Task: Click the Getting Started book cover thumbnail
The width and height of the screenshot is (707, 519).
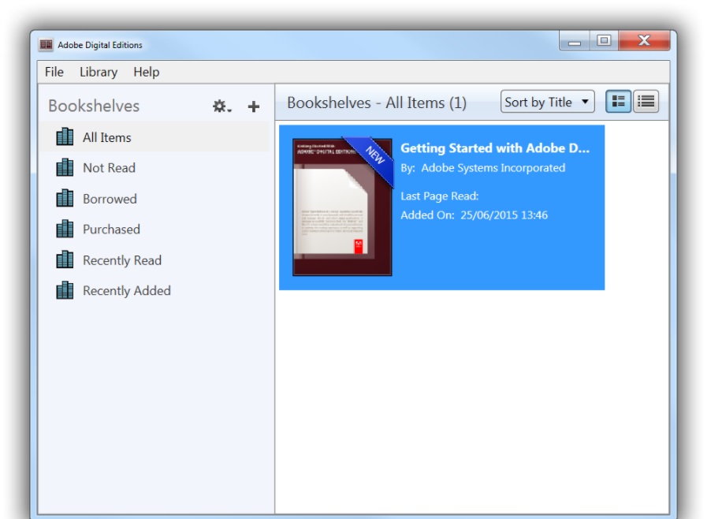Action: (342, 207)
